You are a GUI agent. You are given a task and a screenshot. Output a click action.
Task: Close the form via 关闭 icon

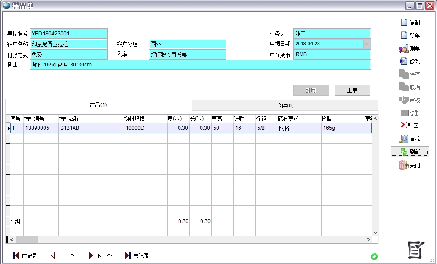coord(404,165)
